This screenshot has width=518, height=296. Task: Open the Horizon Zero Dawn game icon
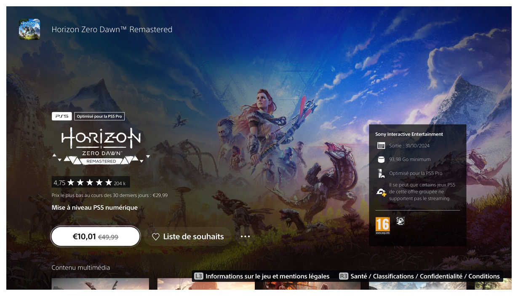29,29
